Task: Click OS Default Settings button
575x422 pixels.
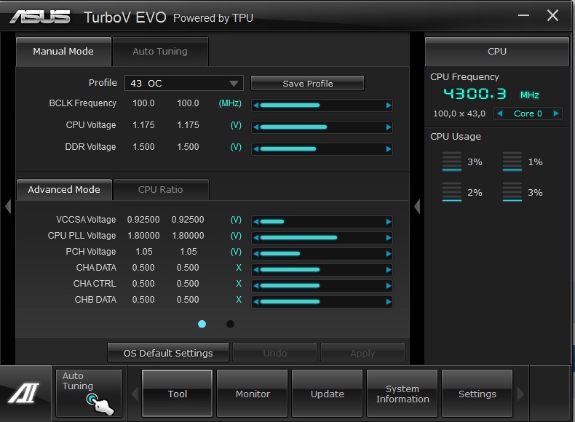Action: pyautogui.click(x=168, y=353)
